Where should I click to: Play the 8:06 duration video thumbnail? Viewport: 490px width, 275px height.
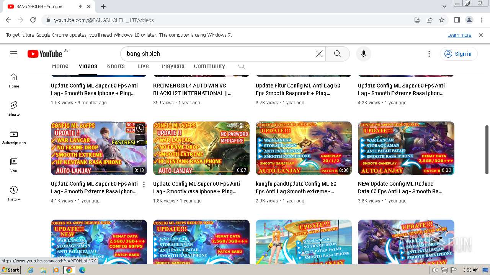pos(304,148)
